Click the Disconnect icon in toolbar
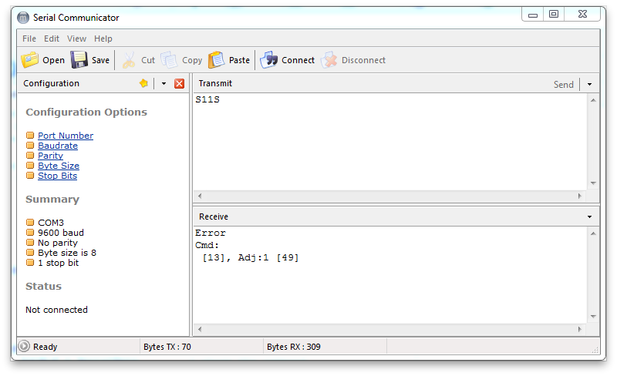617x376 pixels. click(x=329, y=60)
